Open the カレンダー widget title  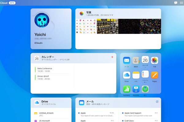(48, 57)
